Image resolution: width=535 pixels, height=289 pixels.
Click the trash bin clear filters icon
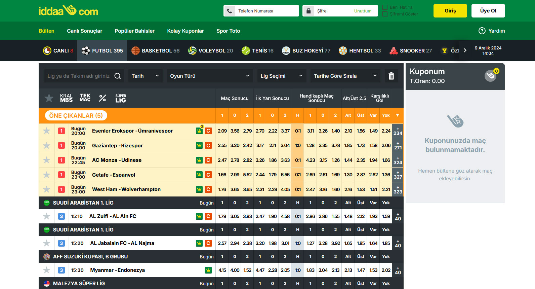tap(391, 76)
